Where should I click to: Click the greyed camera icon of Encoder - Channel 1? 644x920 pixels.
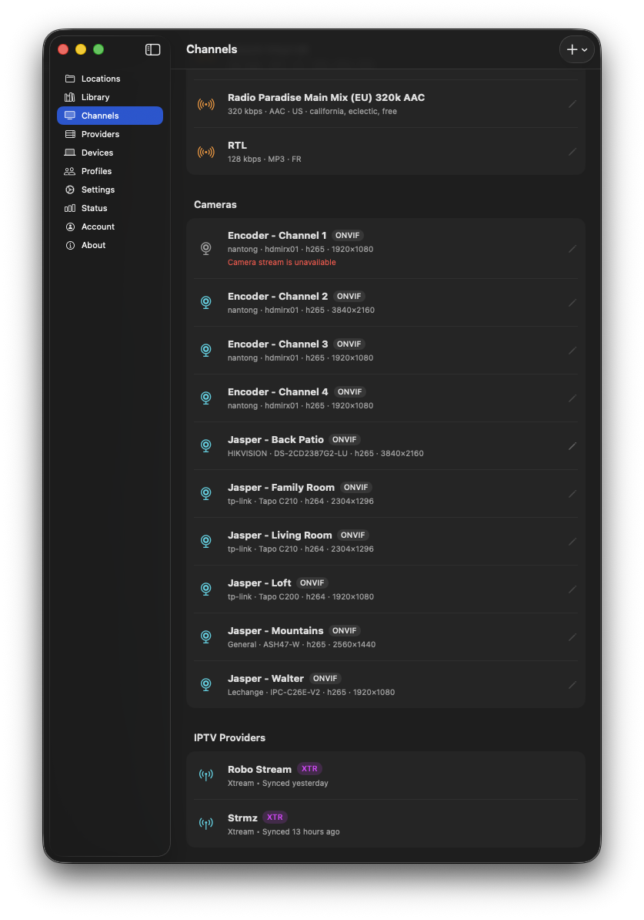tap(205, 249)
